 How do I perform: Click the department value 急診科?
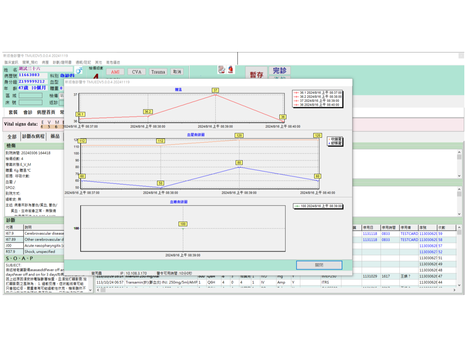point(67,76)
